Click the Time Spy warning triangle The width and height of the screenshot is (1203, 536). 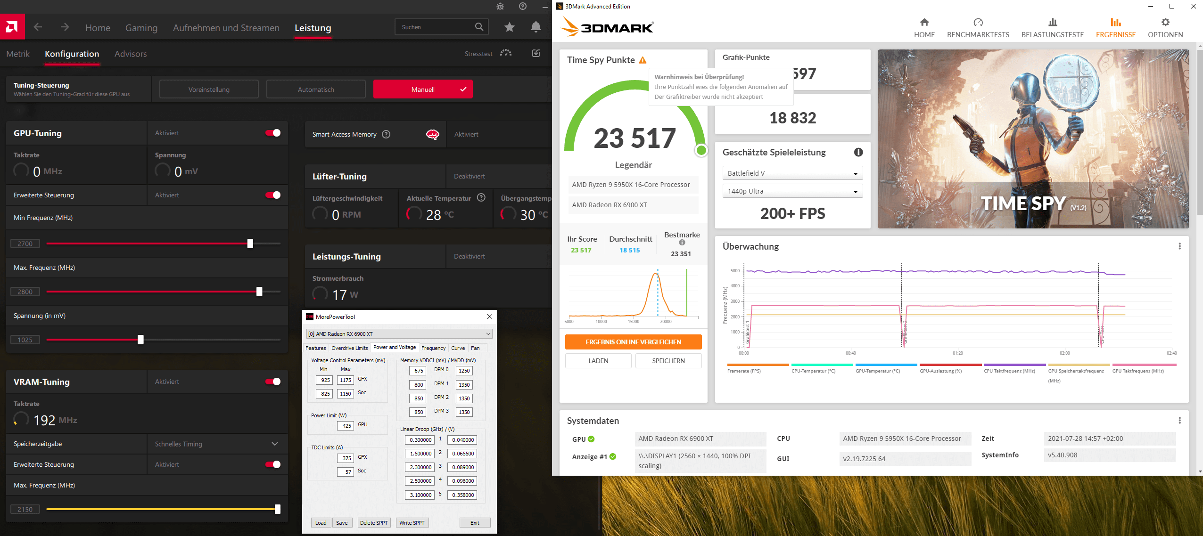tap(643, 60)
